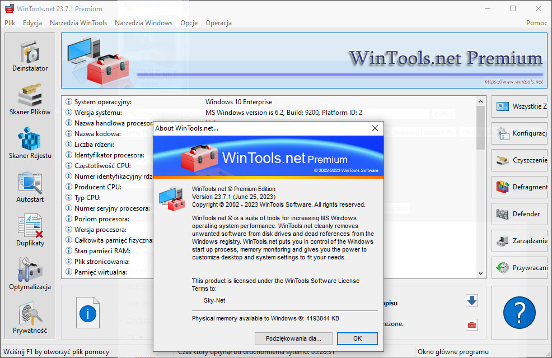Select the Producent CPU row
552x358 pixels.
(109, 187)
